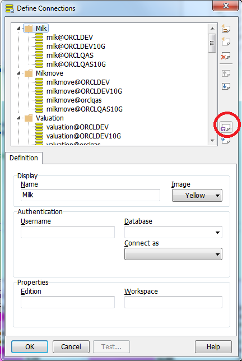Open the Database dropdown list
242x361 pixels.
pos(217,232)
